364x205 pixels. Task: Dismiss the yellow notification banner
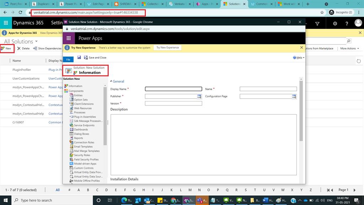tap(301, 47)
